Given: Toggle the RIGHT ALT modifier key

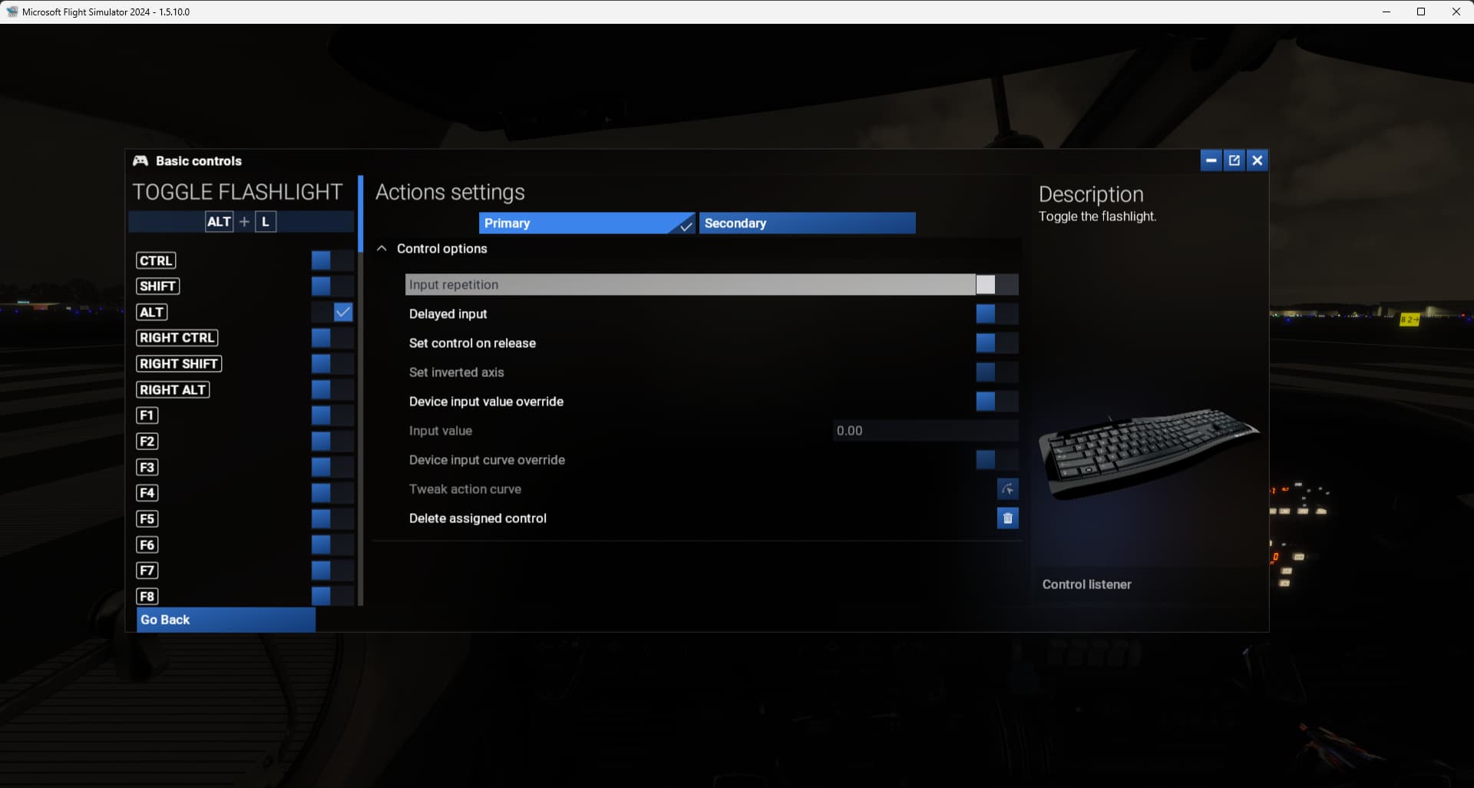Looking at the screenshot, I should click(x=332, y=389).
